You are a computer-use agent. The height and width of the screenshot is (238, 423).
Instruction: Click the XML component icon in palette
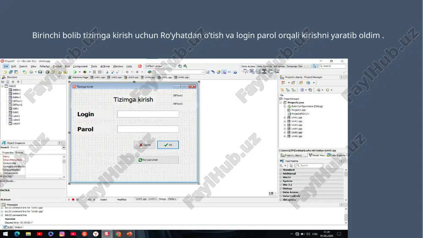(x=264, y=71)
